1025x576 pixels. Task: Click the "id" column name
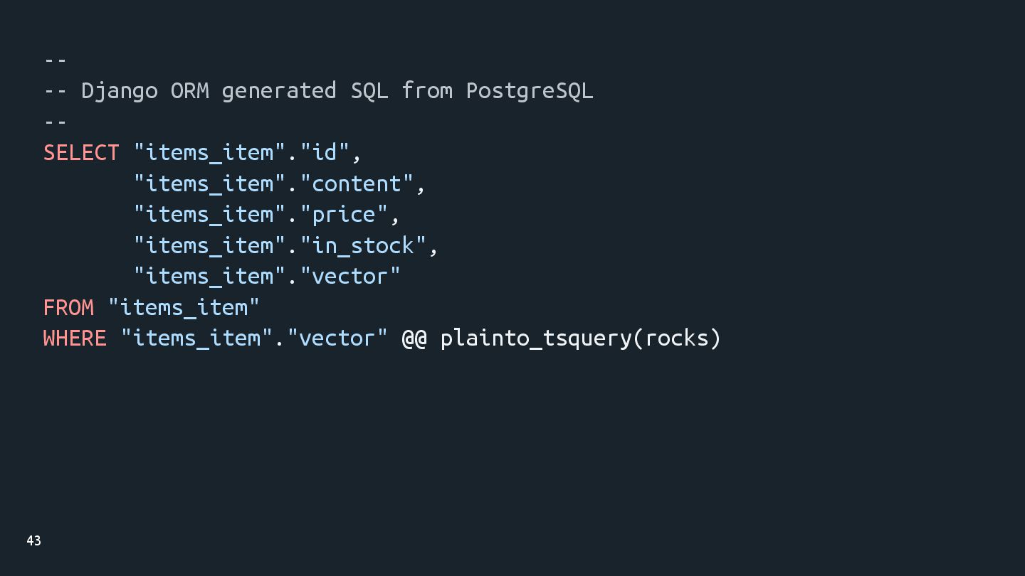point(325,153)
